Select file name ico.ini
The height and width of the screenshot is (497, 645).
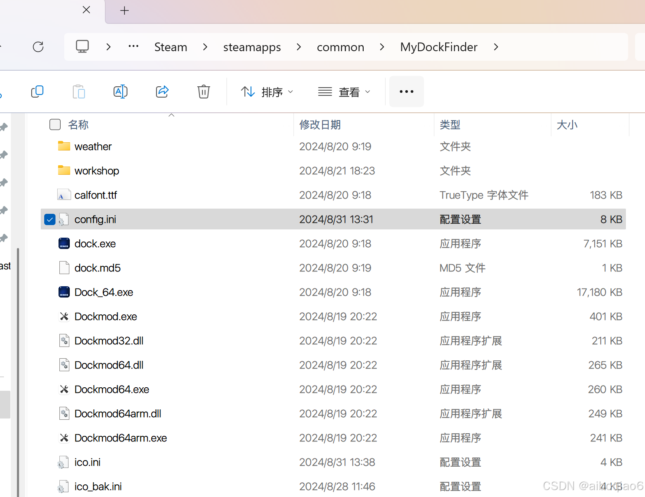click(88, 462)
